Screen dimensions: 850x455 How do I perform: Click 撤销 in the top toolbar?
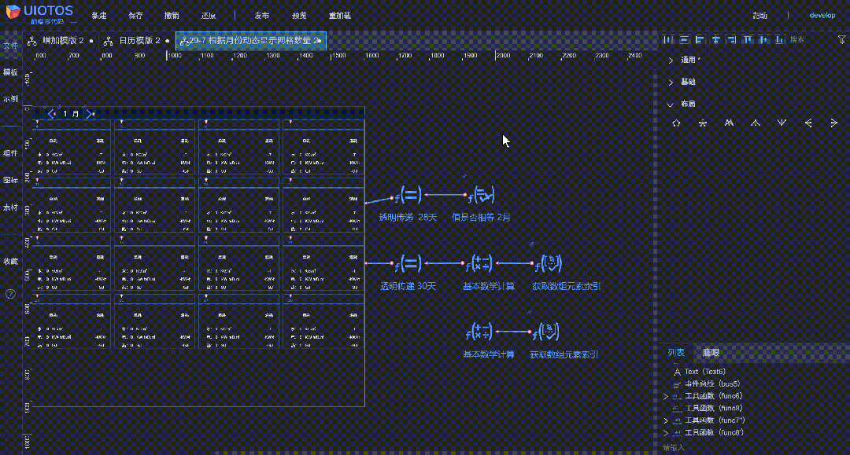click(172, 16)
